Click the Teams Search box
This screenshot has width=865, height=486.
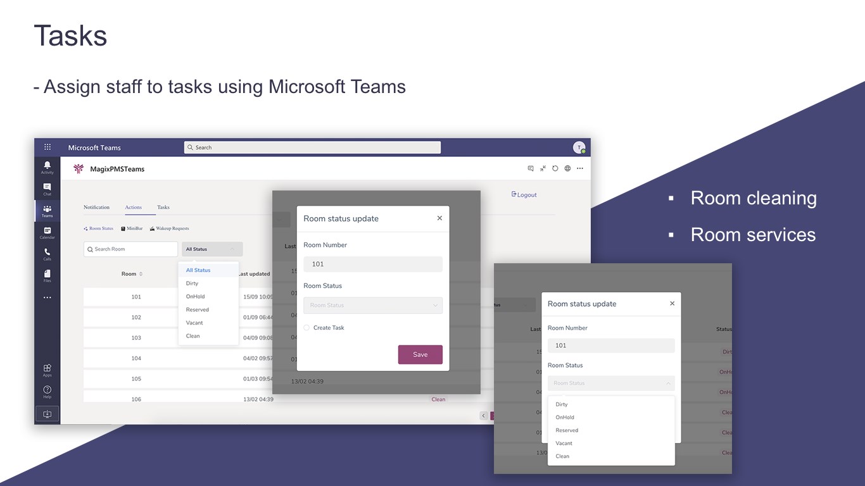tap(312, 147)
